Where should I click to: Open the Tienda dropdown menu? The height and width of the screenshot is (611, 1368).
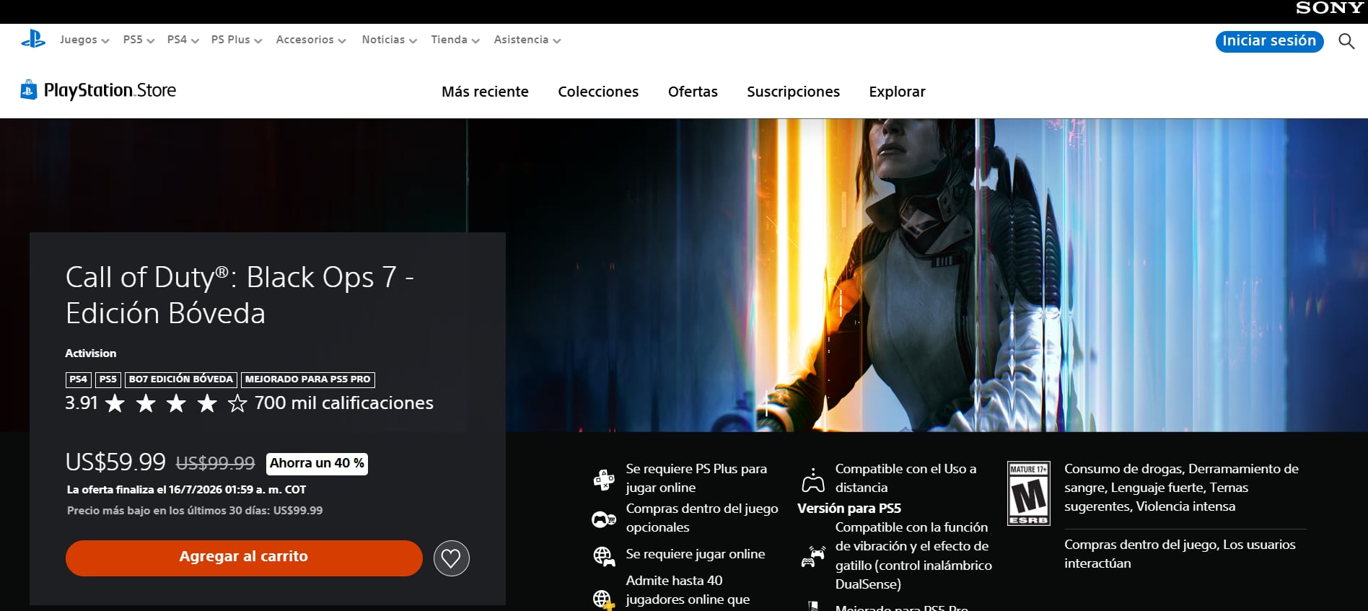click(x=455, y=40)
